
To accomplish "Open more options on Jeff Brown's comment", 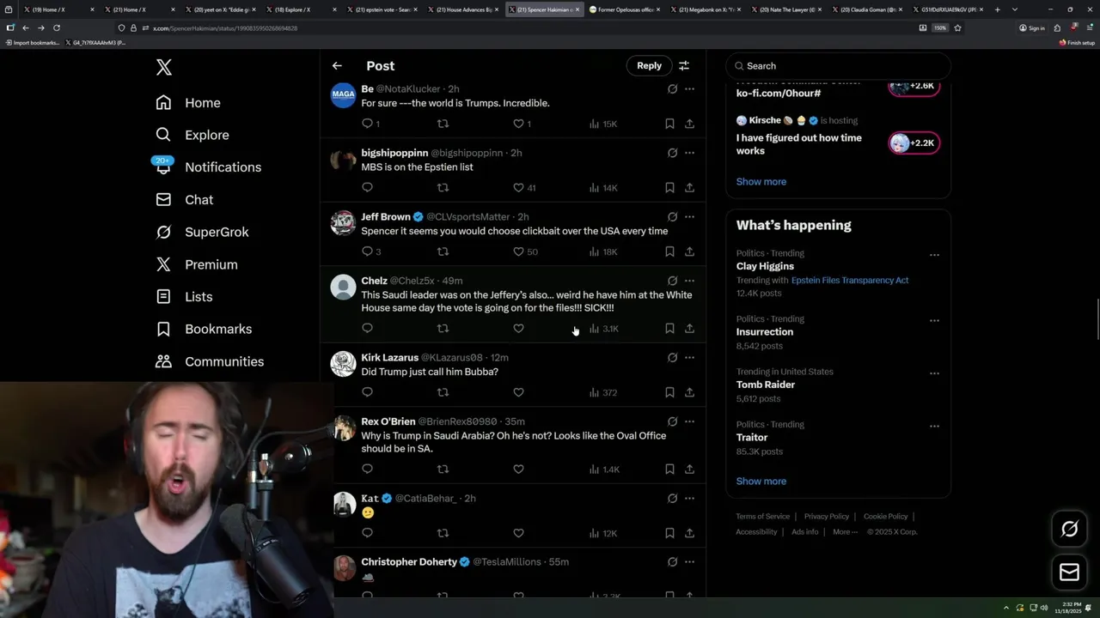I will (x=689, y=217).
